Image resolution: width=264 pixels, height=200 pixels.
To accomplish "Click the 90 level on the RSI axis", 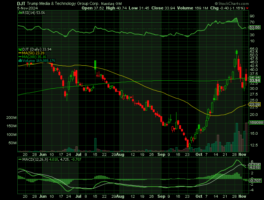I will pos(252,16).
